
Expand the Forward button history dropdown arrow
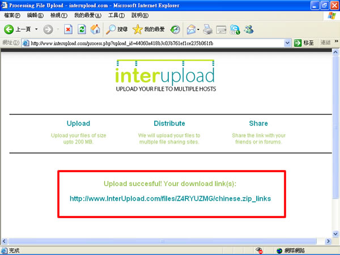[58, 29]
